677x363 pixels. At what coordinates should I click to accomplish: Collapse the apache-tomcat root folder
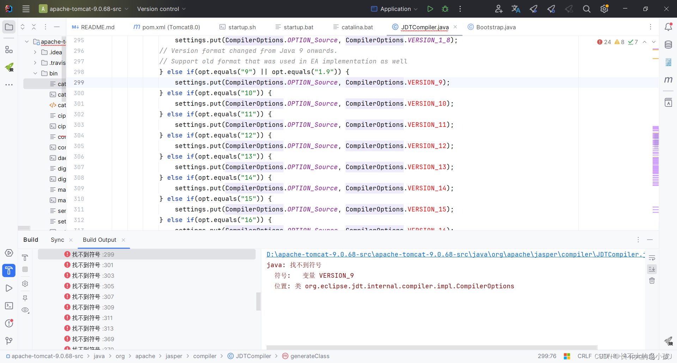click(x=27, y=42)
